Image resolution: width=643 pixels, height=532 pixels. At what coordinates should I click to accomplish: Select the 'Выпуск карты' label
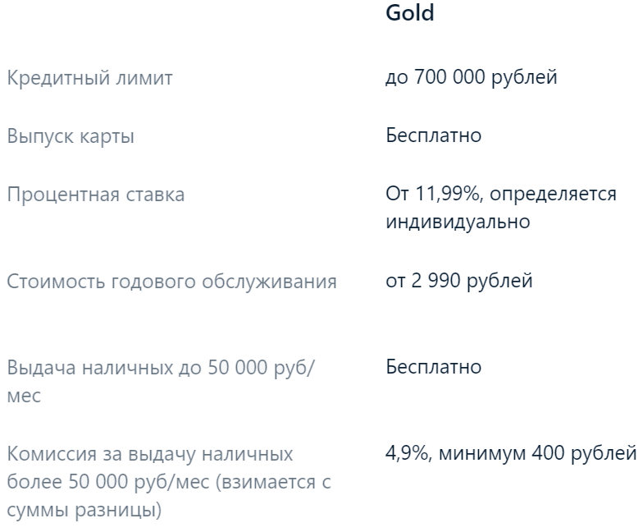tap(71, 136)
